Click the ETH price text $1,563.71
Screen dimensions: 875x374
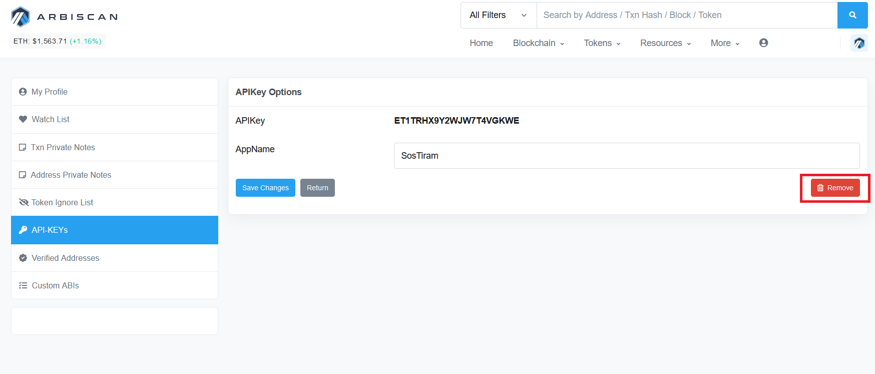pyautogui.click(x=50, y=41)
